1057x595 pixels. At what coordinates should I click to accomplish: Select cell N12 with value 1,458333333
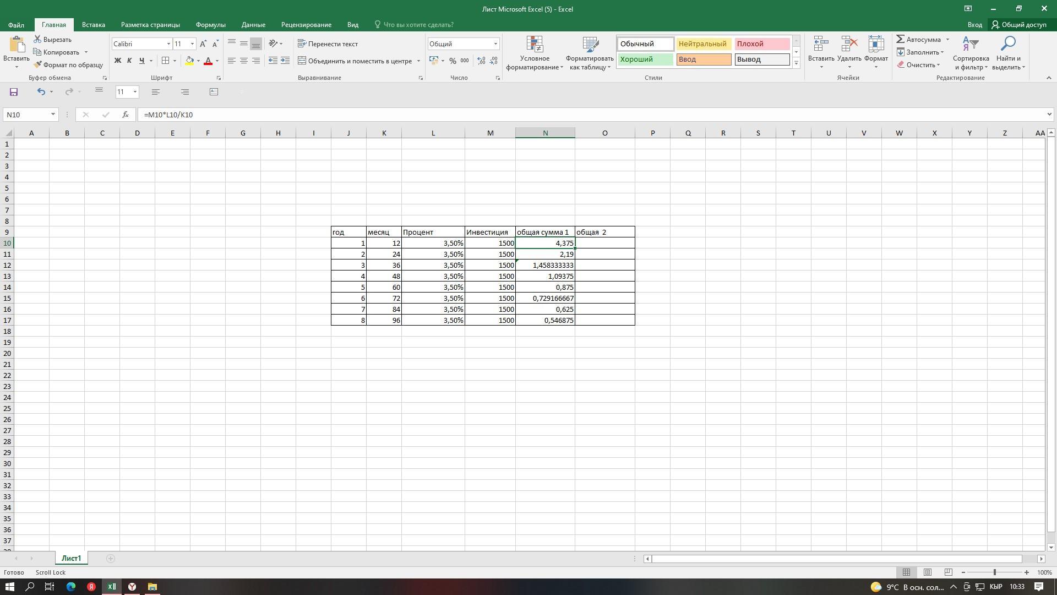(545, 266)
